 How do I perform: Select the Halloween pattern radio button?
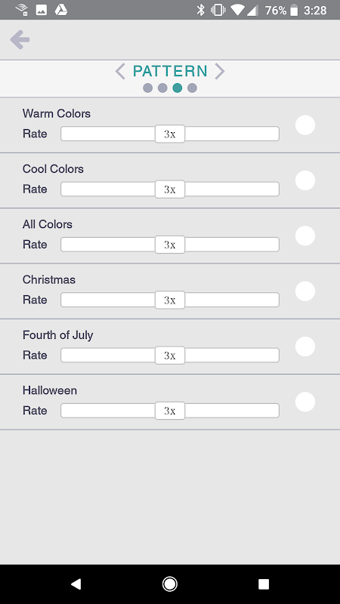[x=305, y=402]
